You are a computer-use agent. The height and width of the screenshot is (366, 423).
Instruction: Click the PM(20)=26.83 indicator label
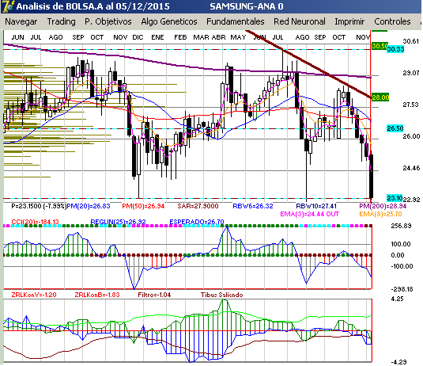click(x=89, y=206)
